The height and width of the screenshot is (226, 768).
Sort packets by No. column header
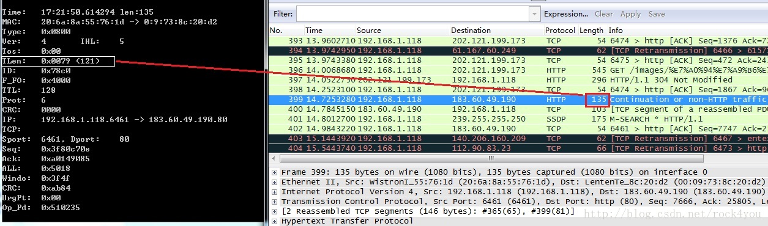[276, 30]
